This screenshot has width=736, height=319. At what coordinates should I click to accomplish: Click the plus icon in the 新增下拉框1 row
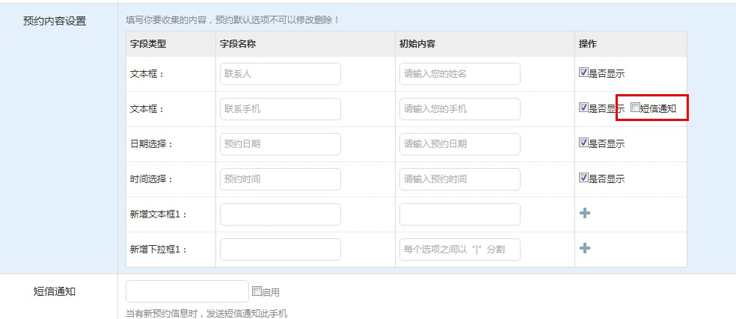coord(585,249)
